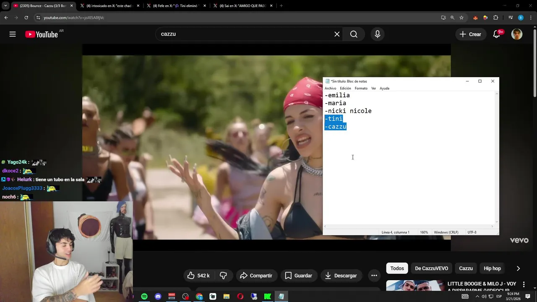Select the Hip hop filter chip
Image resolution: width=537 pixels, height=302 pixels.
coord(492,268)
